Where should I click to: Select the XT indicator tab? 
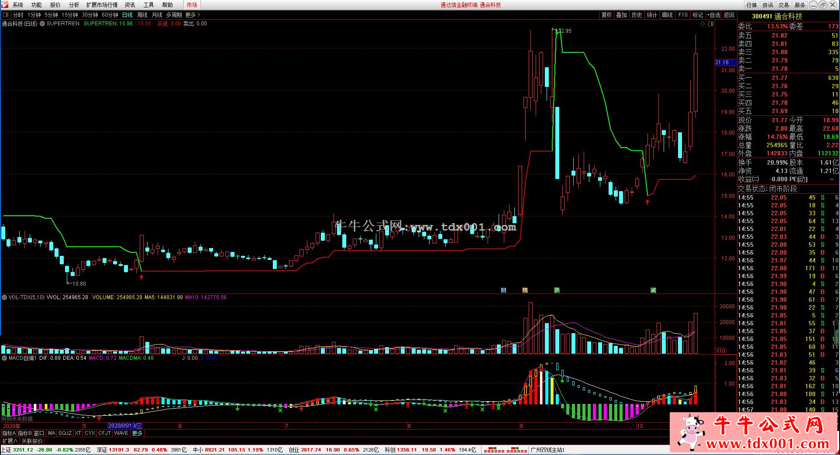pos(78,433)
